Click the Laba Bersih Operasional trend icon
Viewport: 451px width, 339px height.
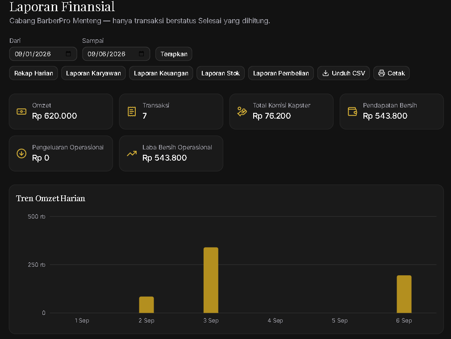pos(132,153)
